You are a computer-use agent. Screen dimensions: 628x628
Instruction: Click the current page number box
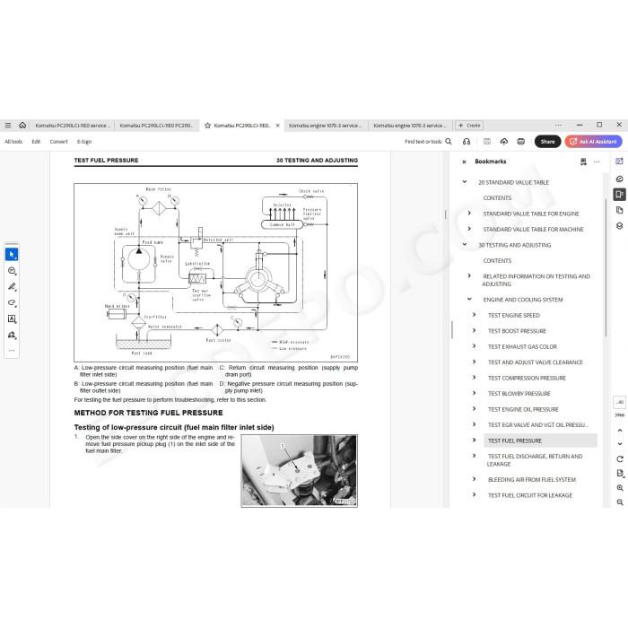pyautogui.click(x=619, y=402)
